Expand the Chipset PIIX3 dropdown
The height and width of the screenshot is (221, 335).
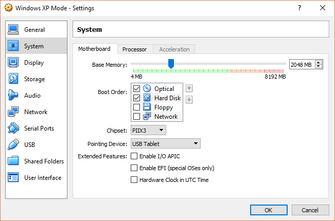point(148,131)
